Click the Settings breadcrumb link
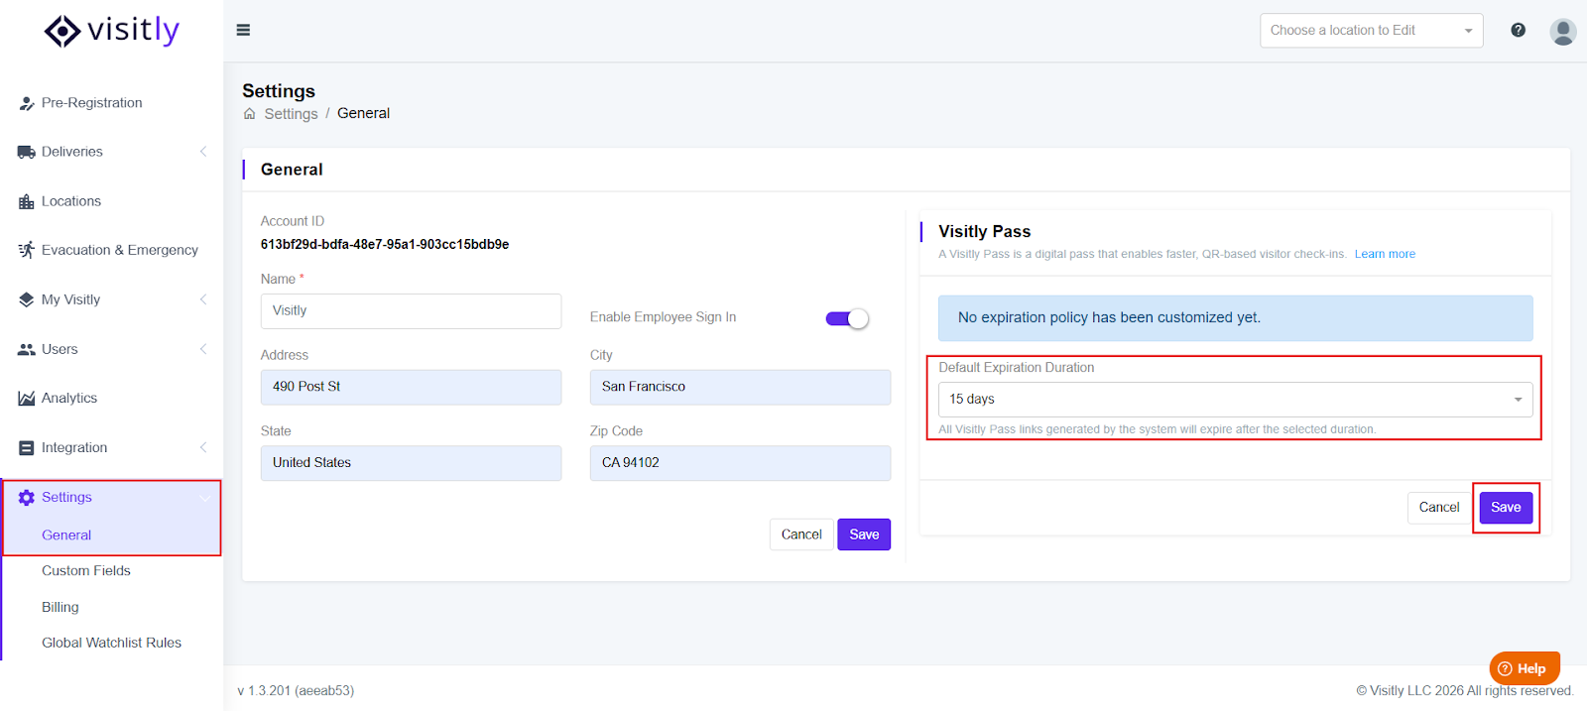The width and height of the screenshot is (1587, 711). (291, 114)
